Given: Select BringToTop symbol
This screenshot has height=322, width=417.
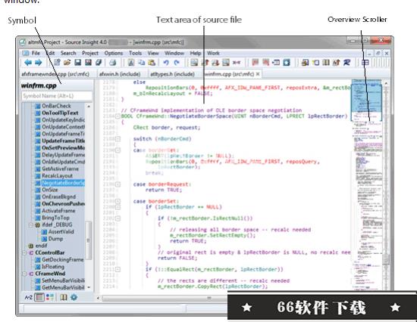Looking at the screenshot, I should 55,218.
